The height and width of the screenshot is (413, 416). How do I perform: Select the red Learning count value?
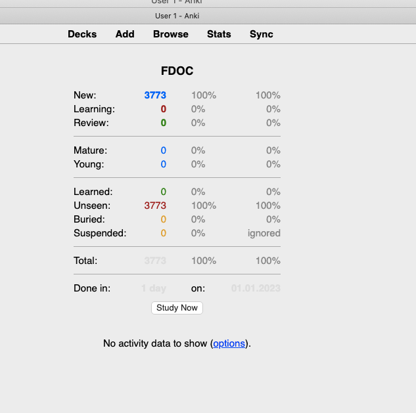163,109
